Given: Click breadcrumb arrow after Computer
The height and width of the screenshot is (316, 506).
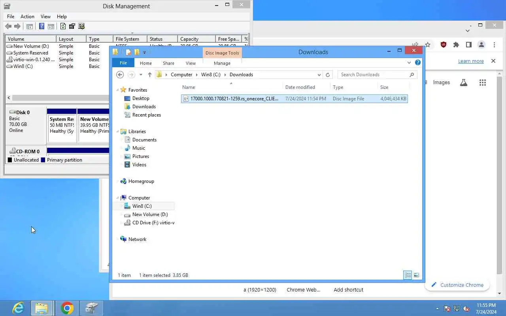Looking at the screenshot, I should 196,75.
